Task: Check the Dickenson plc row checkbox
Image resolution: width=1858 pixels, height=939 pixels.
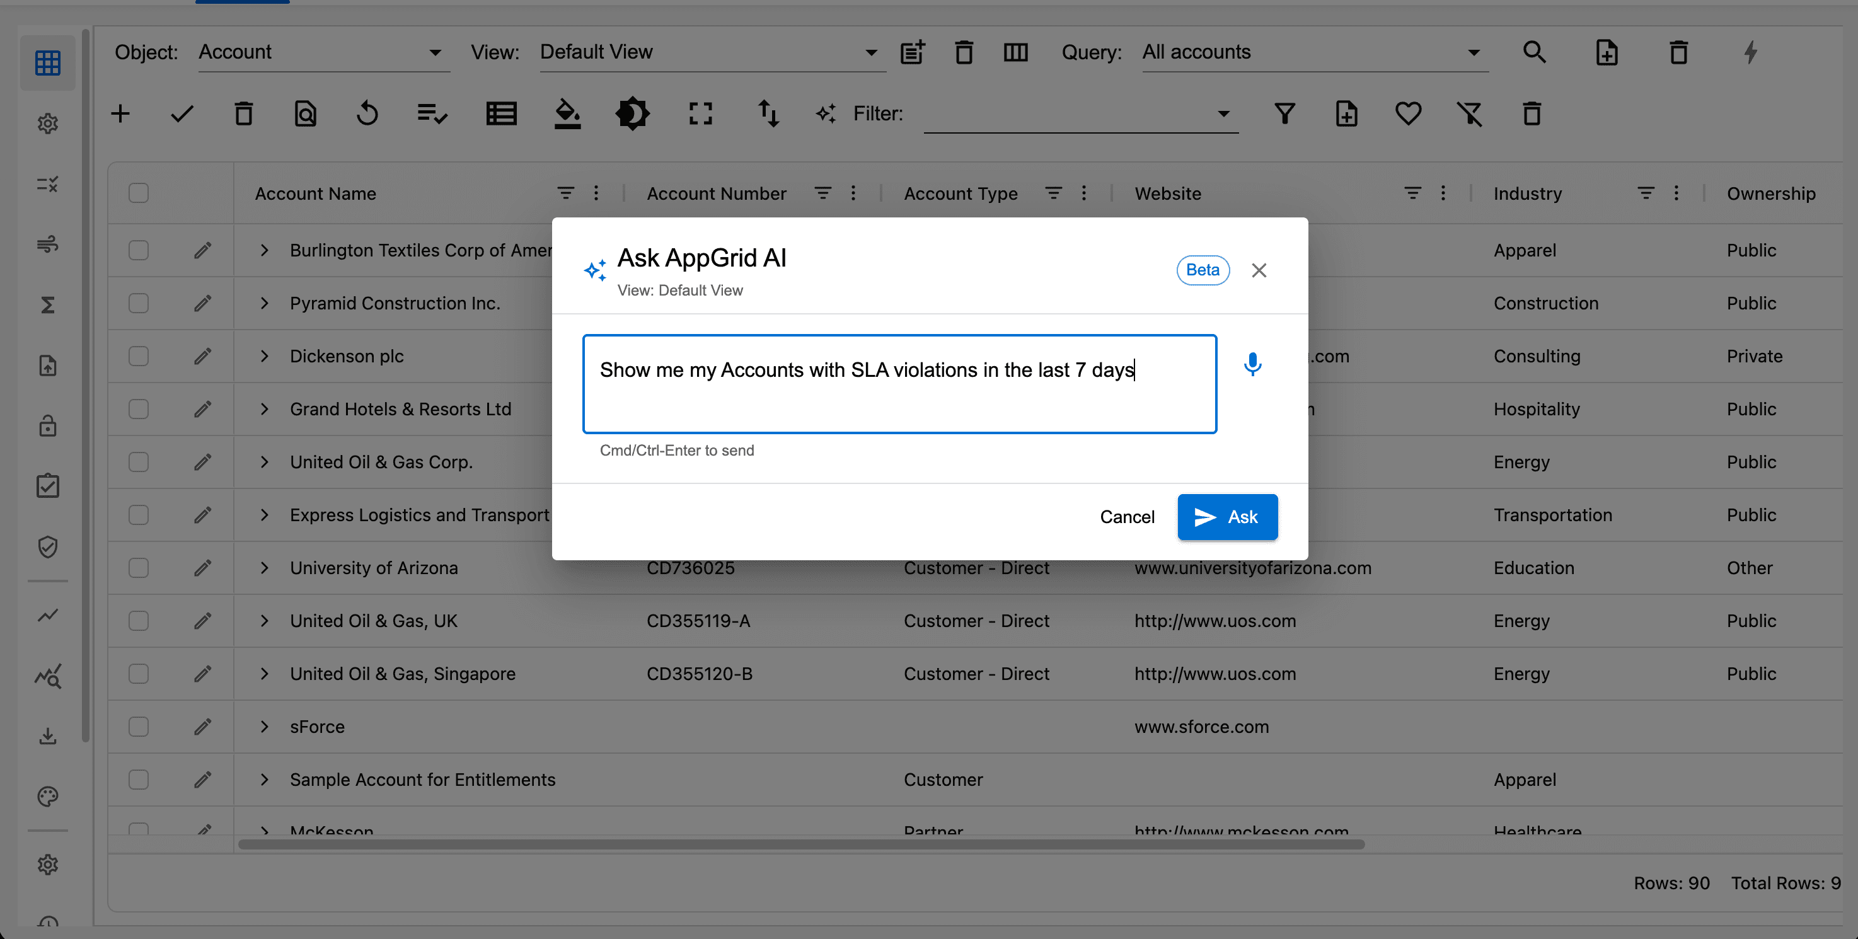Action: tap(139, 356)
